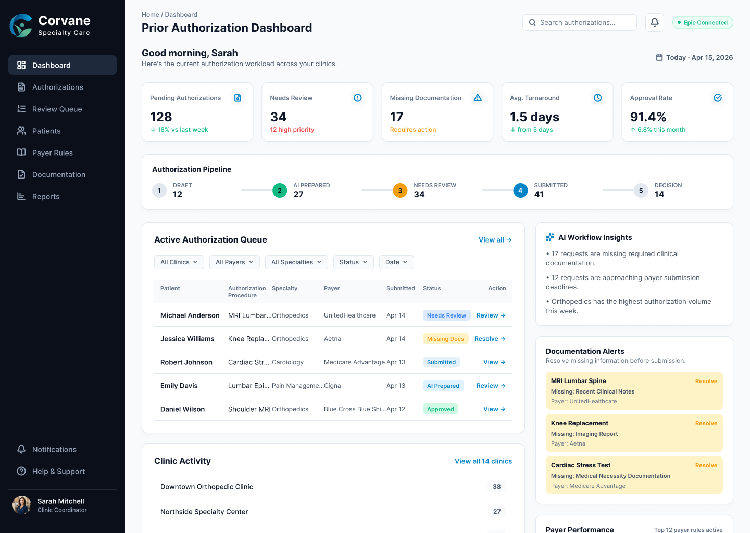Open the Date filter dropdown
The image size is (750, 533).
[396, 262]
